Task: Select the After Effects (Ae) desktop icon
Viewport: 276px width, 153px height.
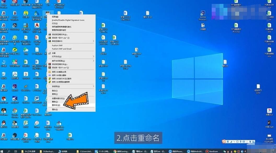Action: click(15, 87)
